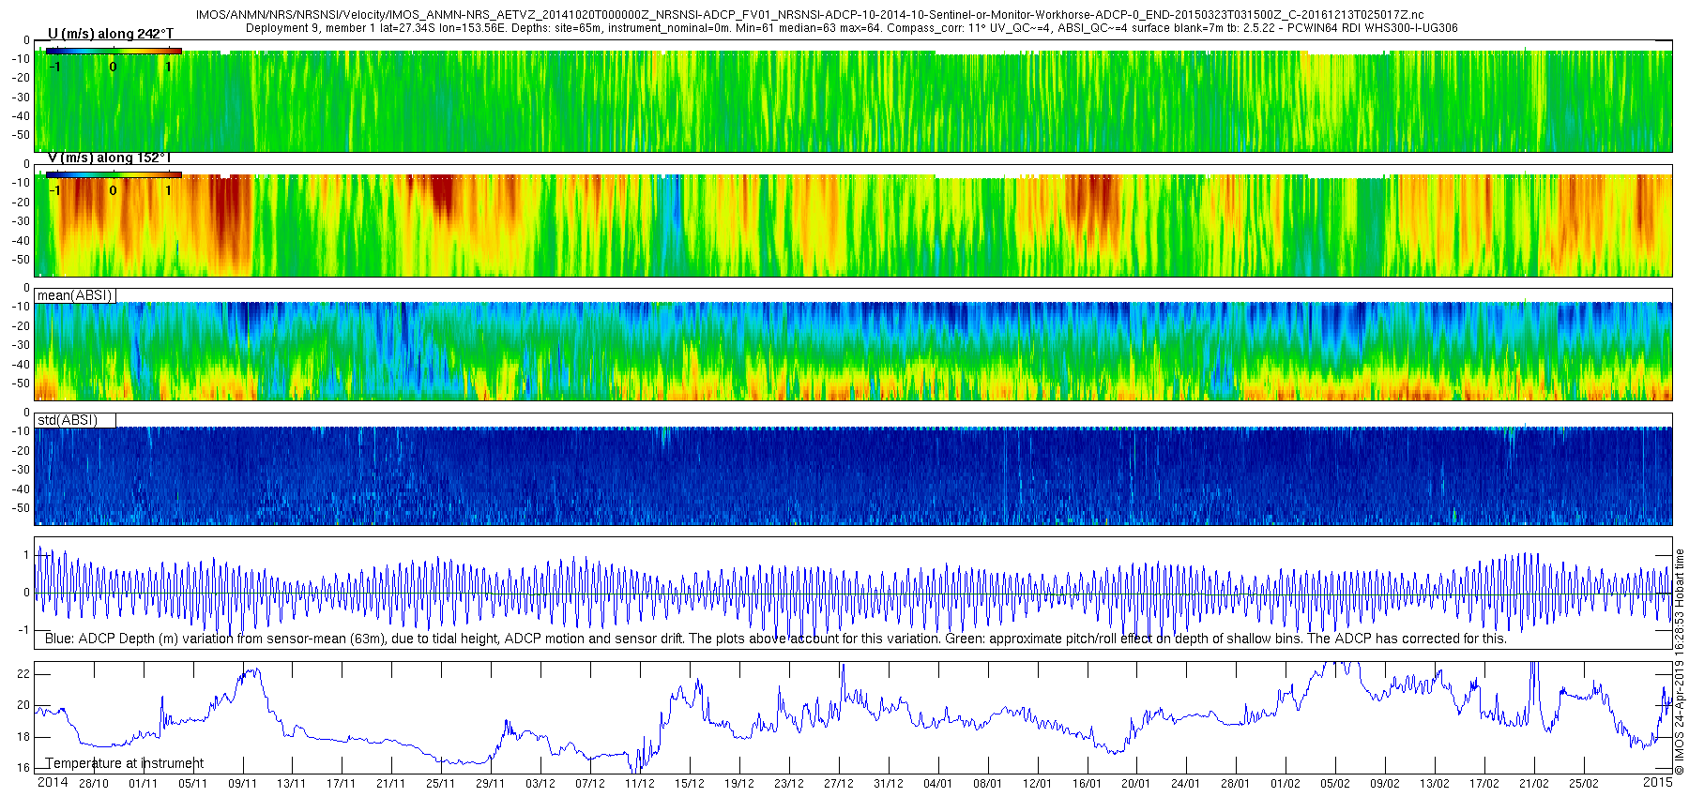Click the '25/11' date tick label
The height and width of the screenshot is (797, 1689).
tap(441, 784)
